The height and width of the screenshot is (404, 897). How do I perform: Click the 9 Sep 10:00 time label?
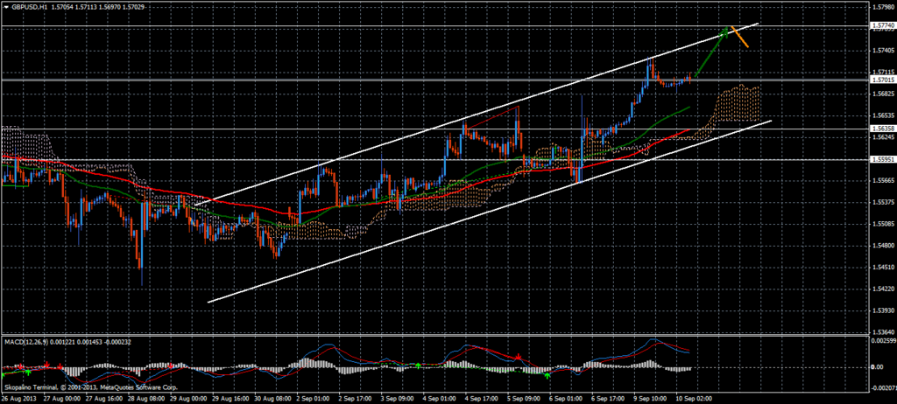click(652, 397)
